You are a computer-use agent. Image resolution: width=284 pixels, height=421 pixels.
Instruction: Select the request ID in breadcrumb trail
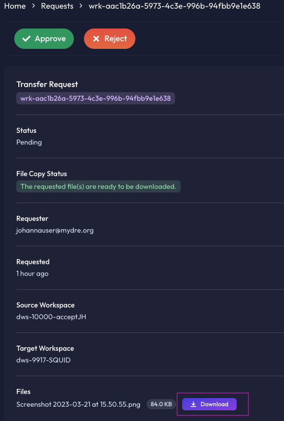point(175,6)
